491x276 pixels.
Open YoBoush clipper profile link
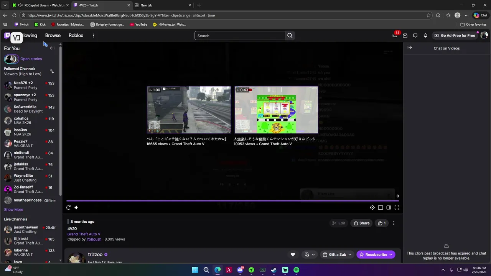pyautogui.click(x=94, y=239)
